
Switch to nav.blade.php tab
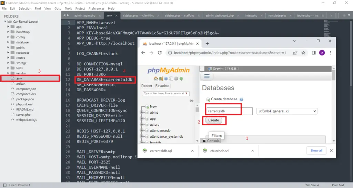277,15
